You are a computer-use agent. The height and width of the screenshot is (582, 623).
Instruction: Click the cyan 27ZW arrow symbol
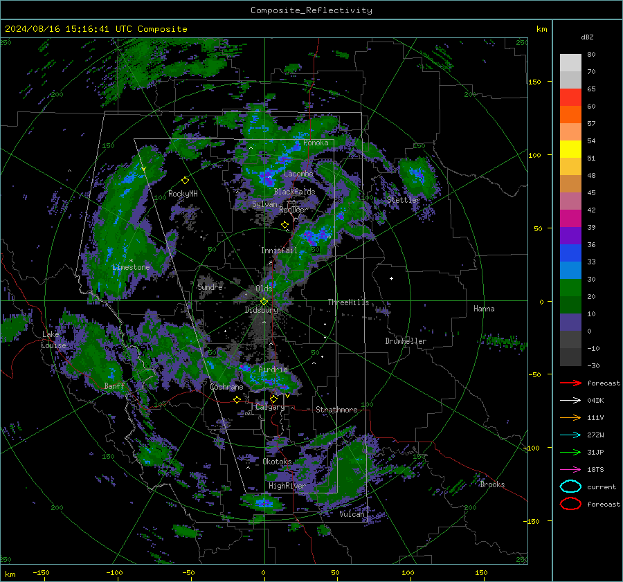(570, 435)
